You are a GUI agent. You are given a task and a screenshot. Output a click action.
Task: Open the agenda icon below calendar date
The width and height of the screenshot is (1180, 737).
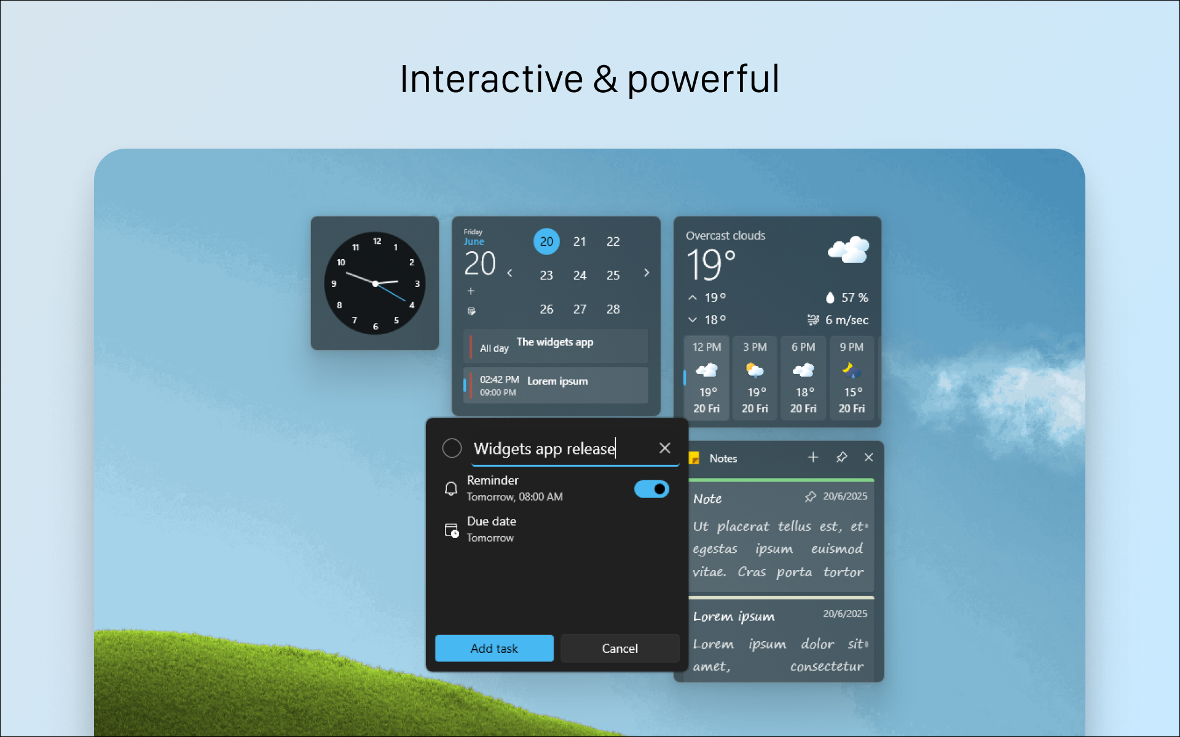point(471,311)
